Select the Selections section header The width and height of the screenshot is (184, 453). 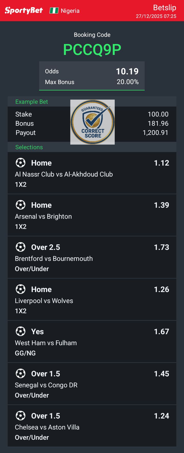29,147
